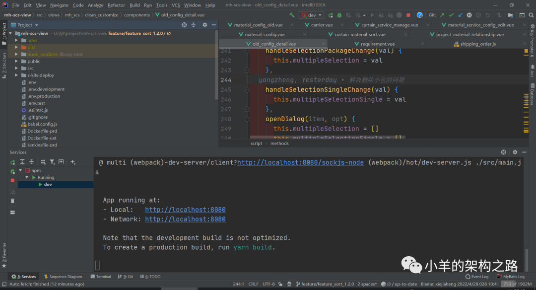Expand the public folder
Viewport: 536px width, 290px height.
coord(16,61)
